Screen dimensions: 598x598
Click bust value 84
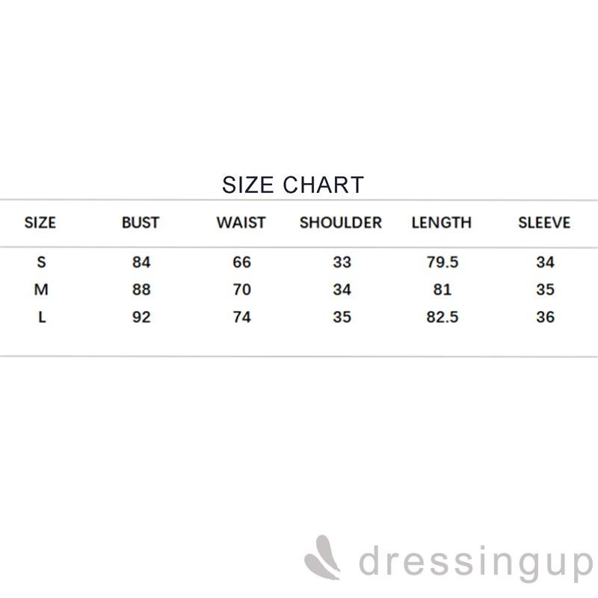141,262
